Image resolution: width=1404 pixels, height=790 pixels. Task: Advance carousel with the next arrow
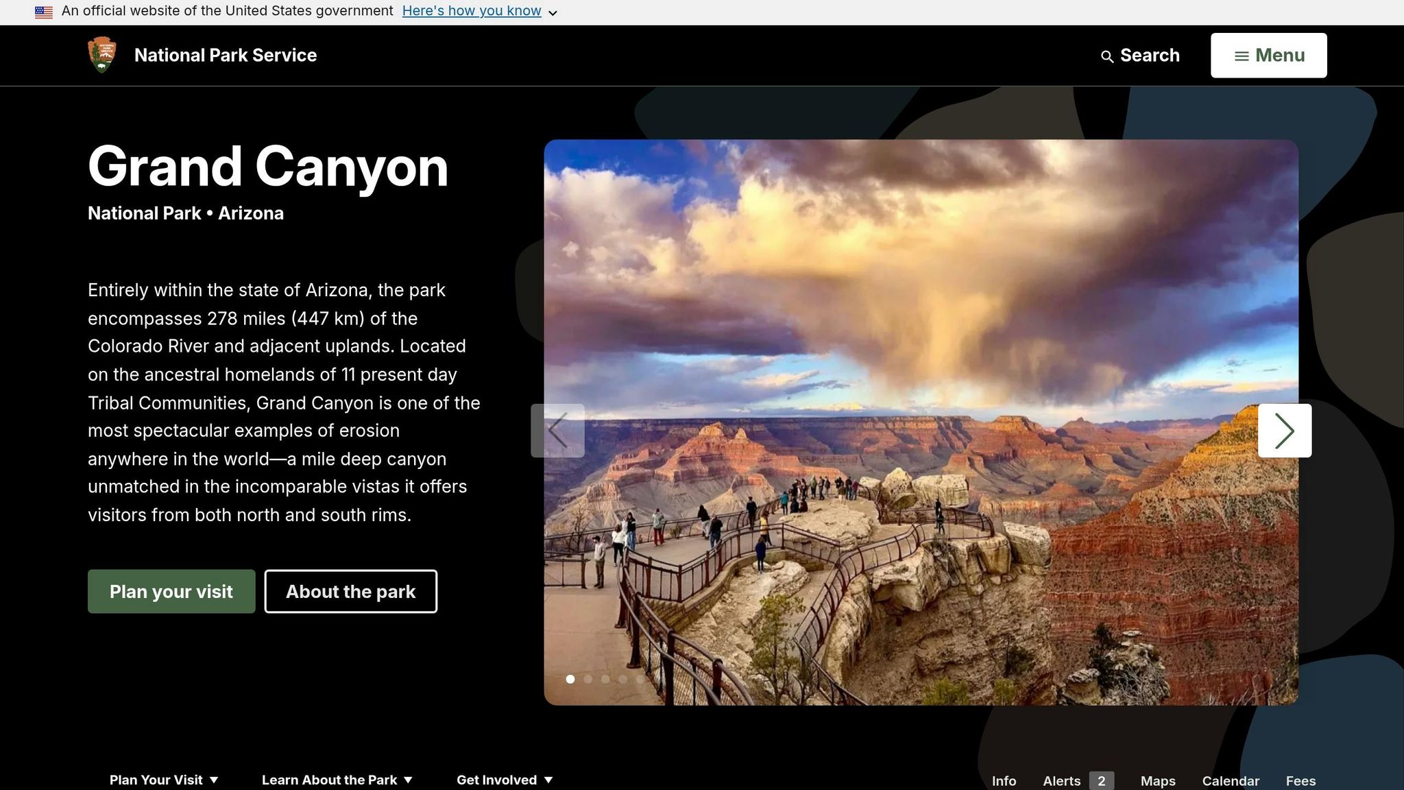click(1285, 431)
